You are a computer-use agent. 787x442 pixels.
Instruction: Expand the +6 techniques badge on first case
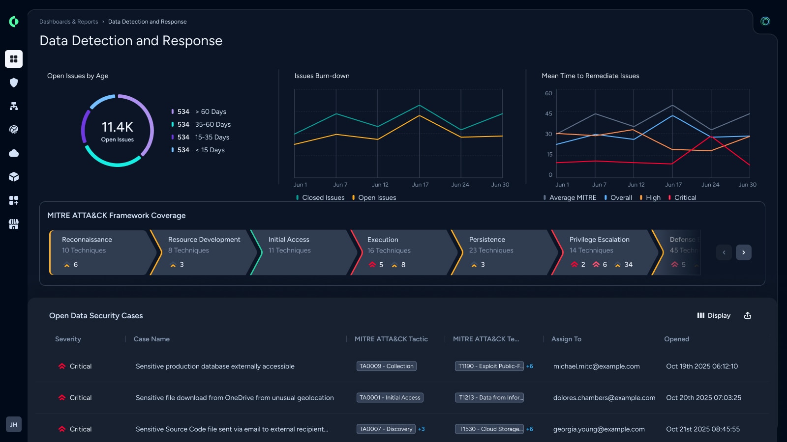click(x=530, y=366)
